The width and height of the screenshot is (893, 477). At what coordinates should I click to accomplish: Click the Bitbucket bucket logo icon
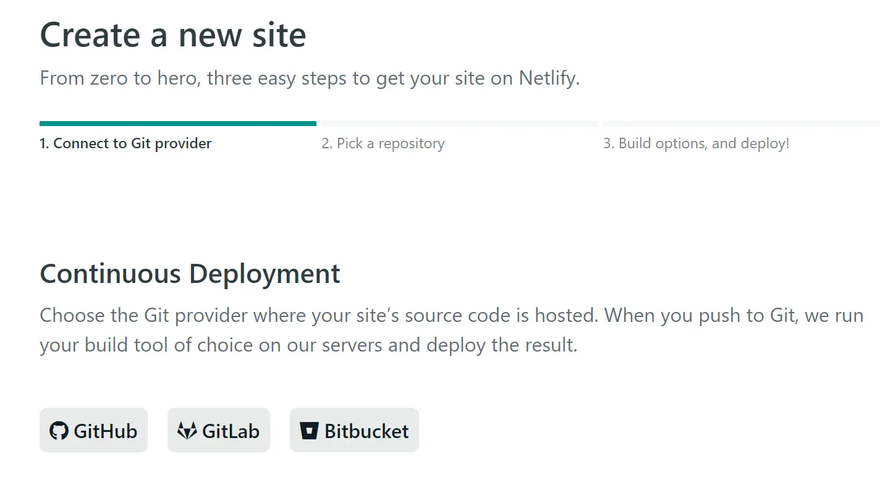(x=309, y=431)
